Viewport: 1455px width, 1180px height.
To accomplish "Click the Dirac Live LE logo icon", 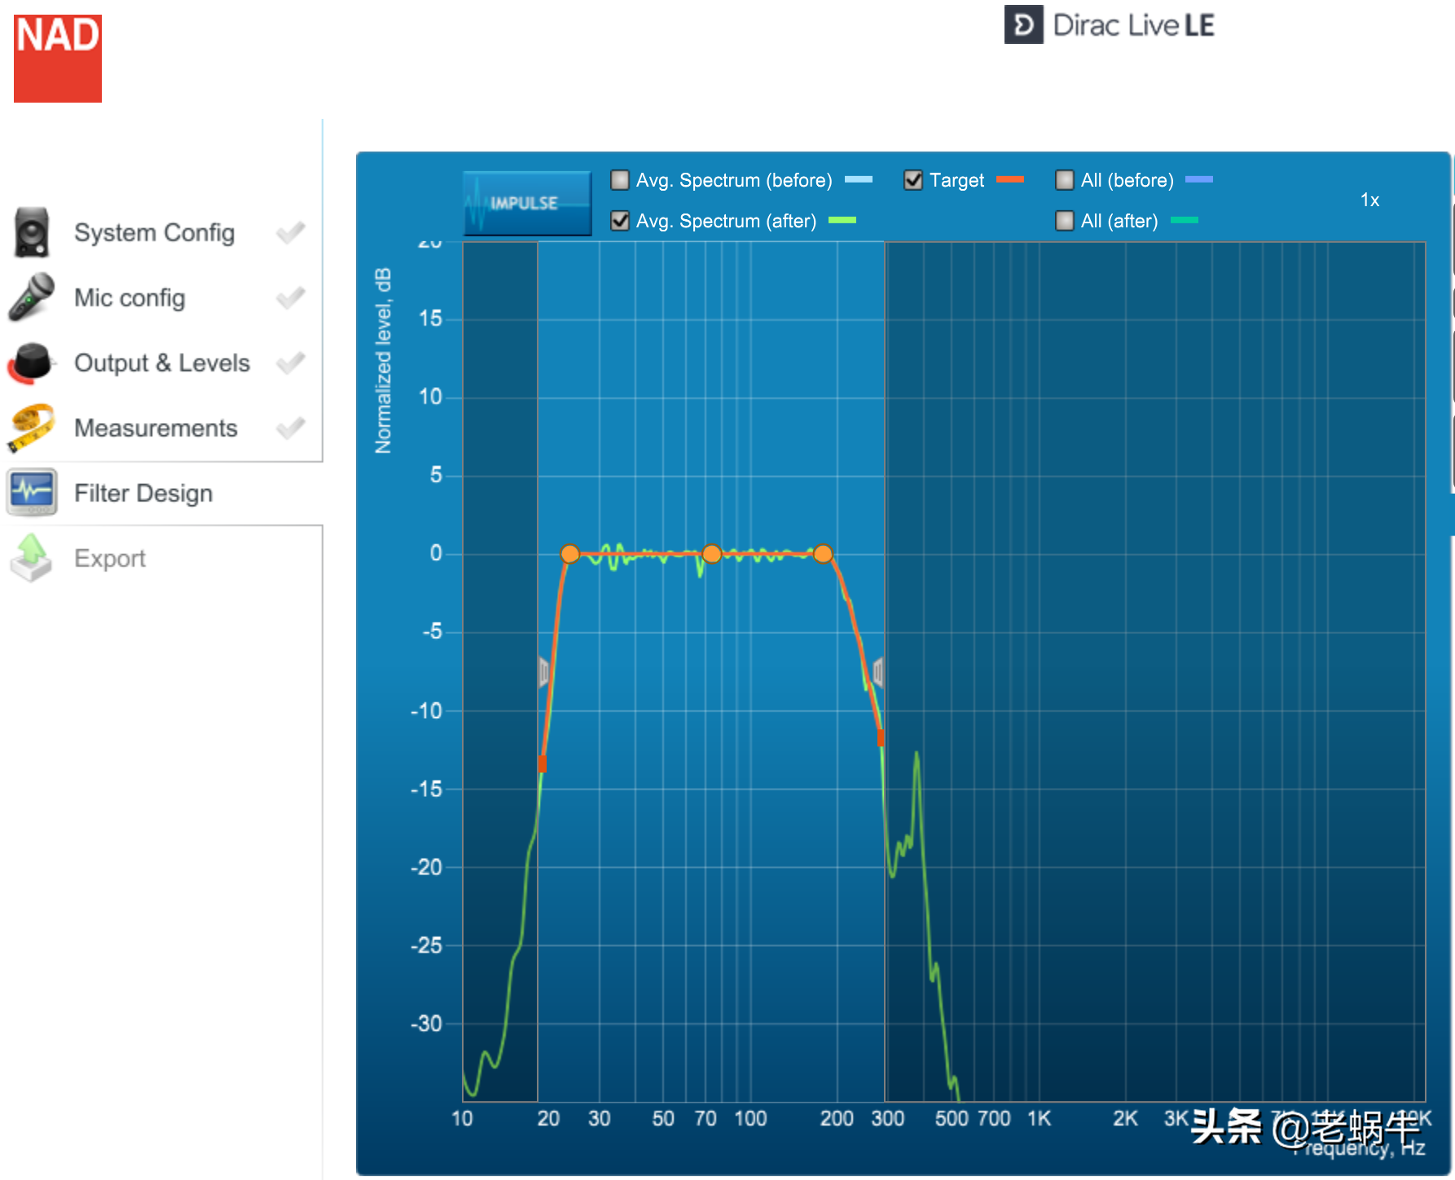I will pyautogui.click(x=1023, y=24).
